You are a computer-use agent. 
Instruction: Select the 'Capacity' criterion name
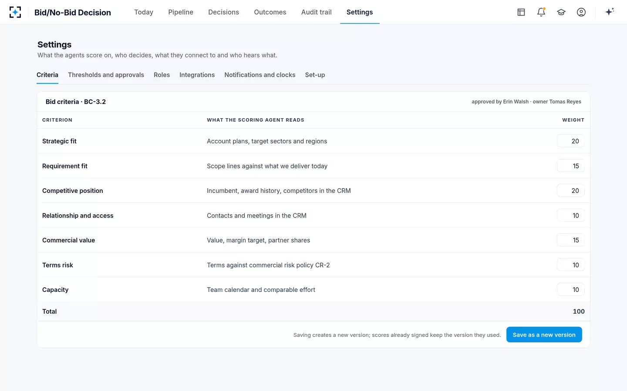click(55, 290)
